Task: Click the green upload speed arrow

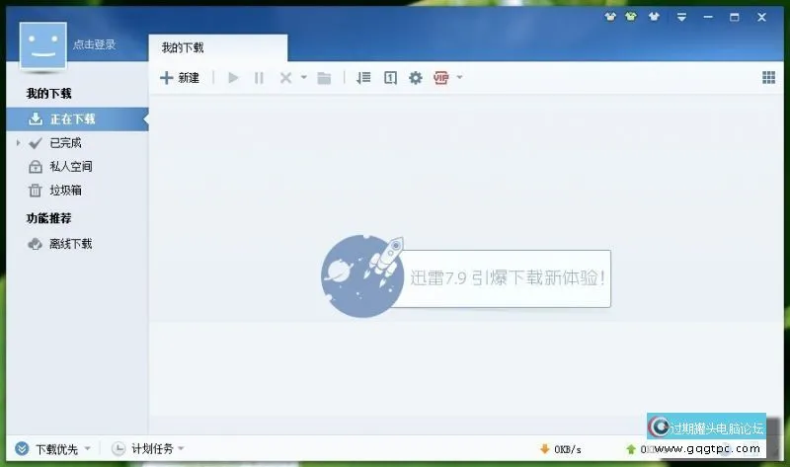Action: coord(631,449)
